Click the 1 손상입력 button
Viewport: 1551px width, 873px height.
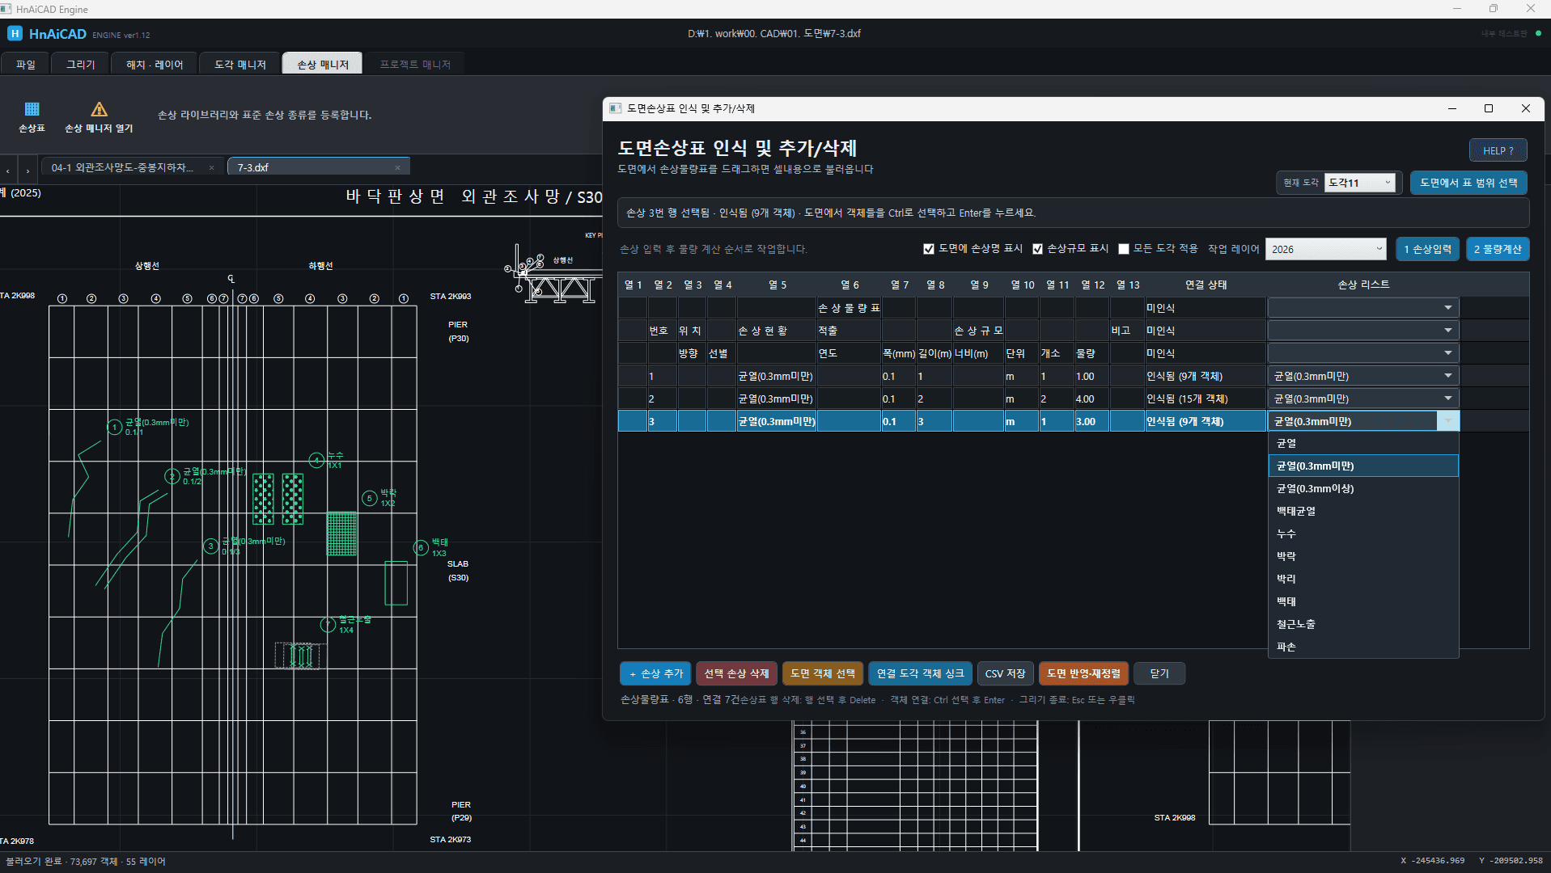coord(1428,249)
